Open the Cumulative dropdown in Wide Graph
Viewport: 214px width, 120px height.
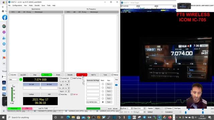pos(173,112)
